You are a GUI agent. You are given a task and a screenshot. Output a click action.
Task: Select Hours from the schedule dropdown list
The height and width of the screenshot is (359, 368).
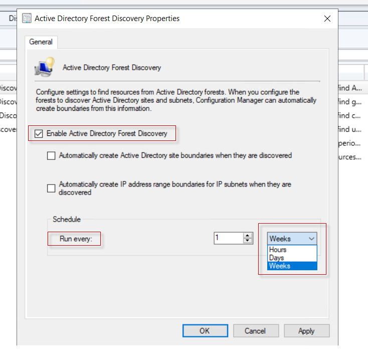(x=292, y=249)
